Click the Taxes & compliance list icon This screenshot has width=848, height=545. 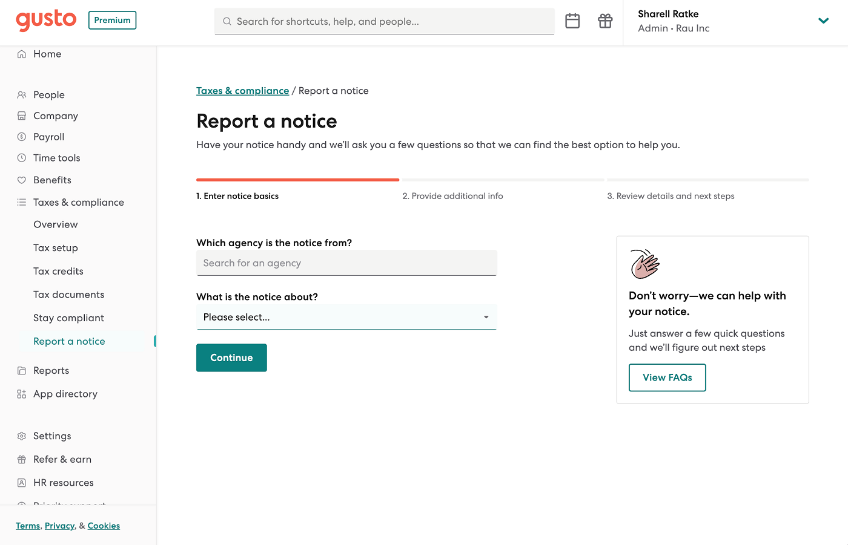point(22,202)
